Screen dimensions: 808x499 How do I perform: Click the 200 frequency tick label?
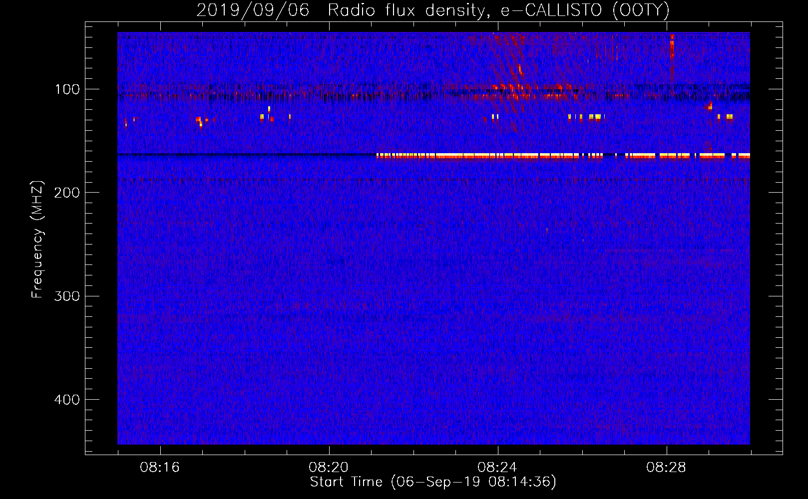[x=67, y=193]
